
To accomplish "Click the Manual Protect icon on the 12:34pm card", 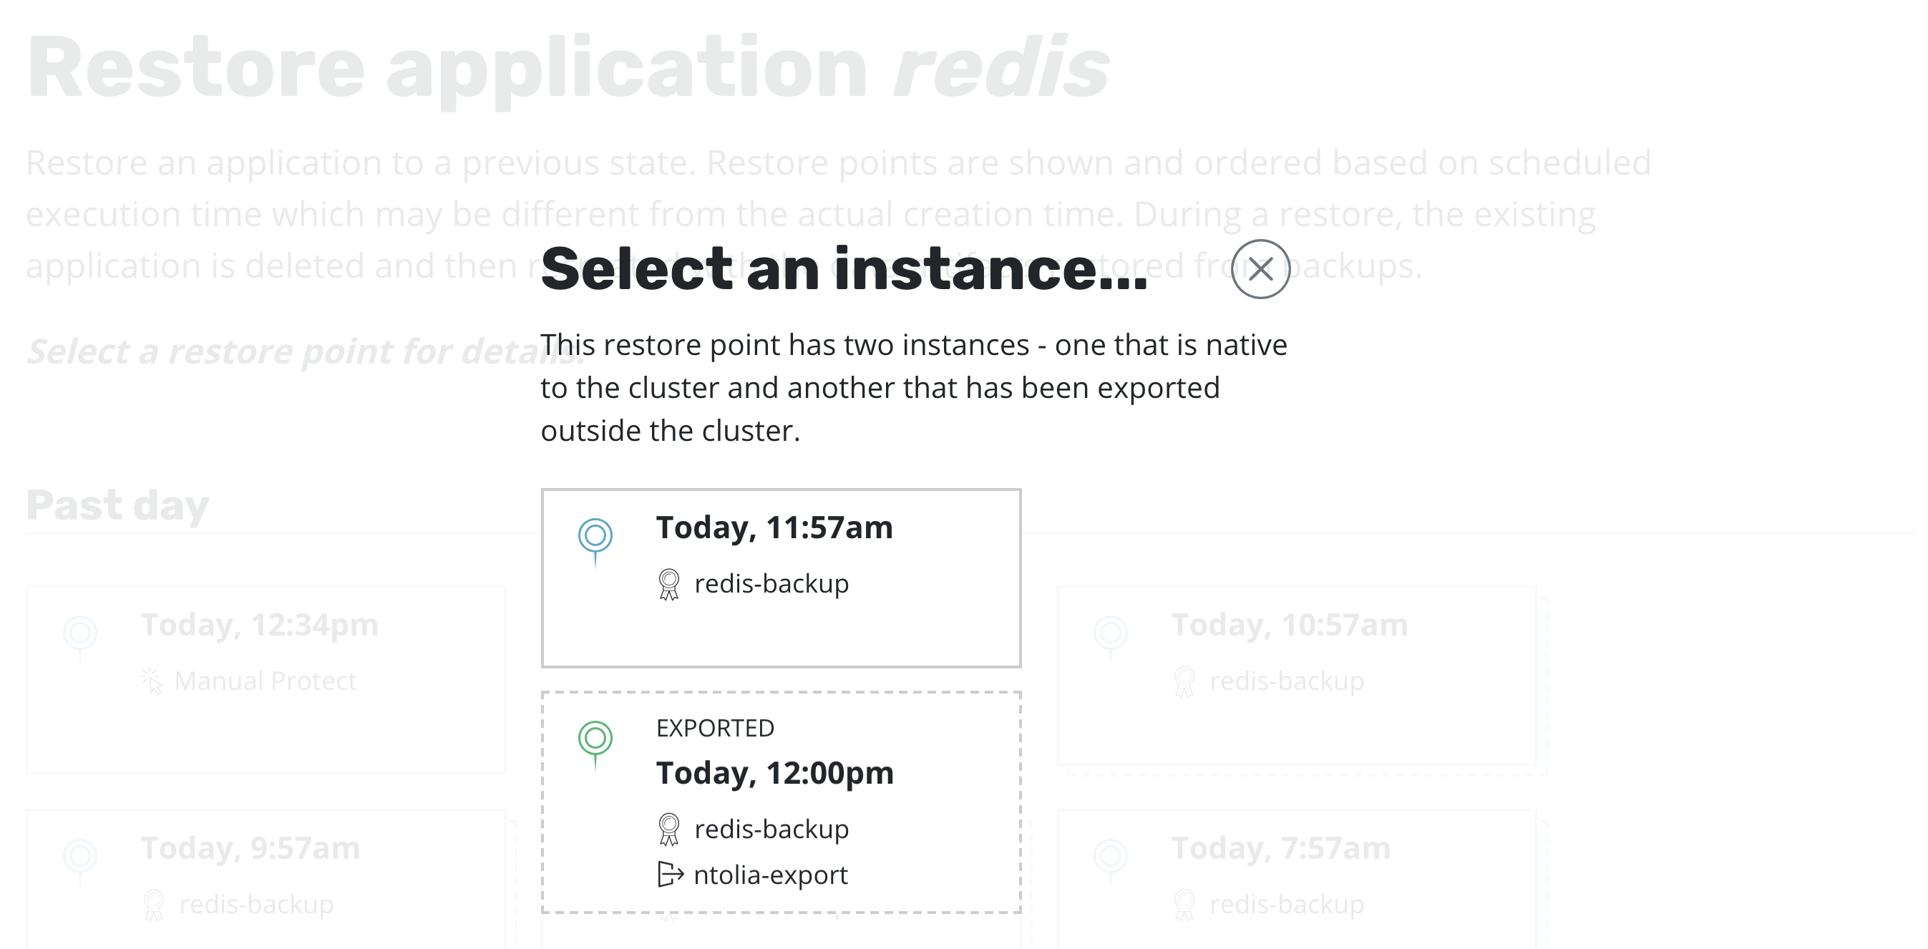I will coord(152,681).
